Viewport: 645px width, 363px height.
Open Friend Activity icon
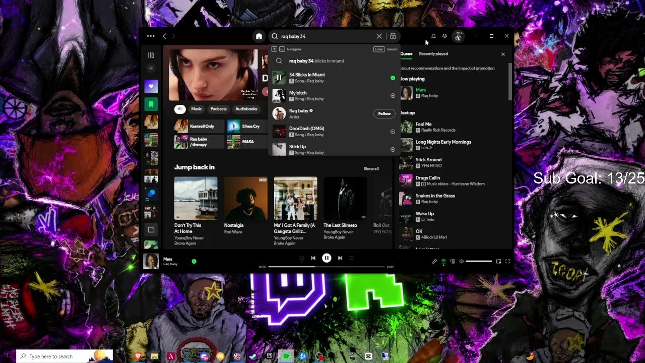[444, 36]
